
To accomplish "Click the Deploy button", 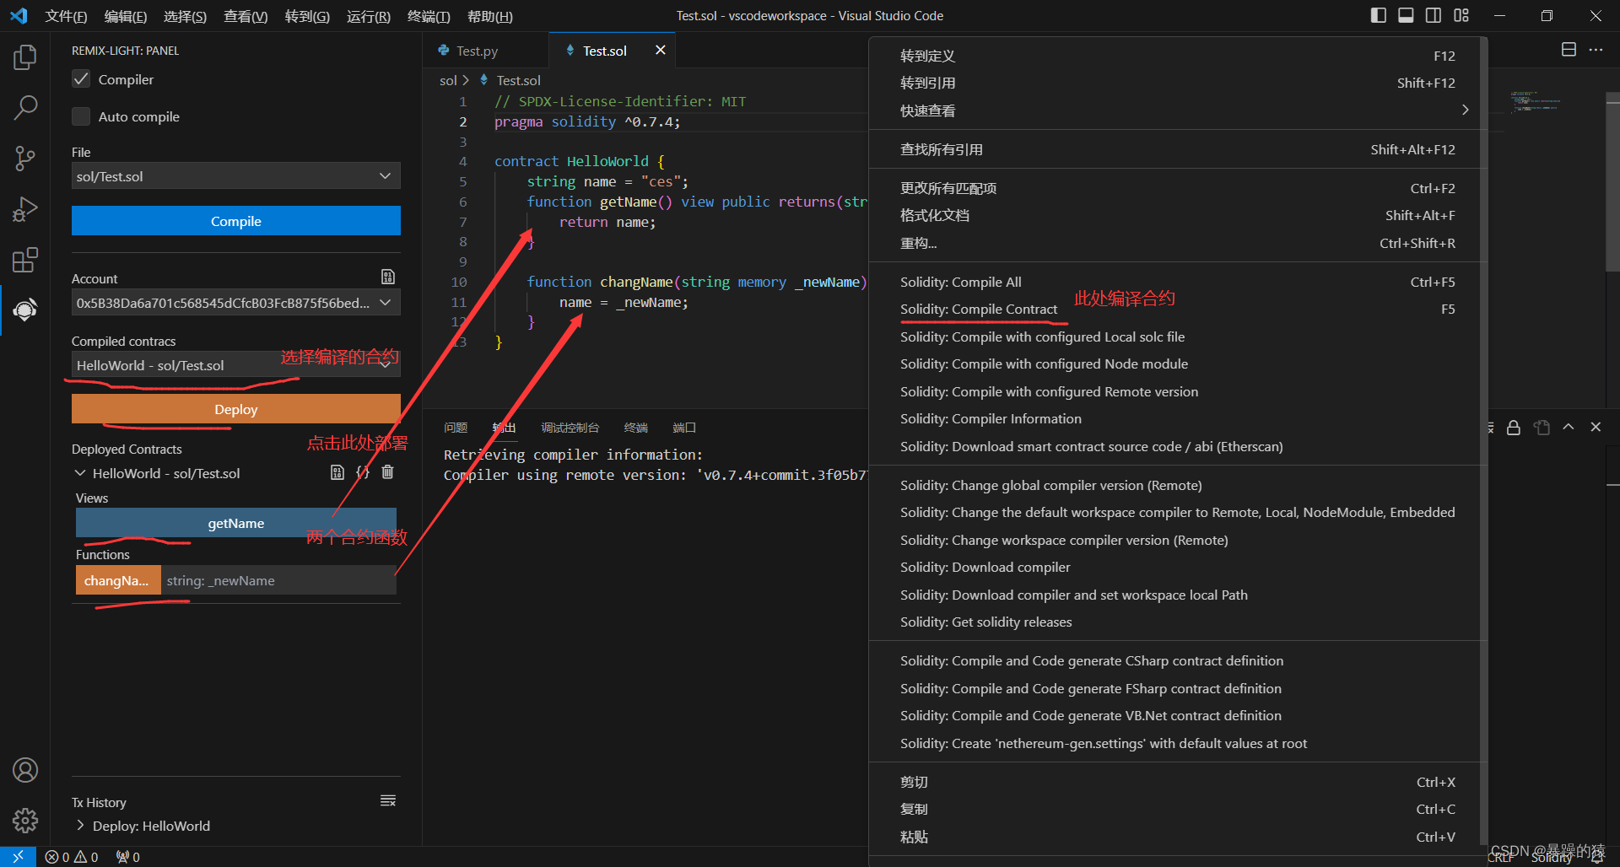I will (x=235, y=409).
